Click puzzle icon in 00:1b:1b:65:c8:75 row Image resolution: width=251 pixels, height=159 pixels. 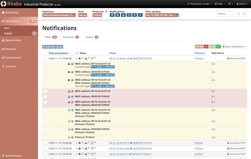pyautogui.click(x=80, y=143)
